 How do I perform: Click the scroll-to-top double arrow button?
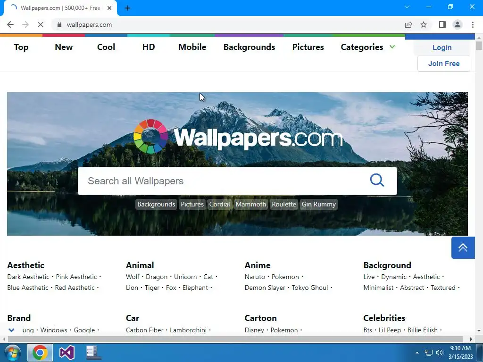[463, 247]
